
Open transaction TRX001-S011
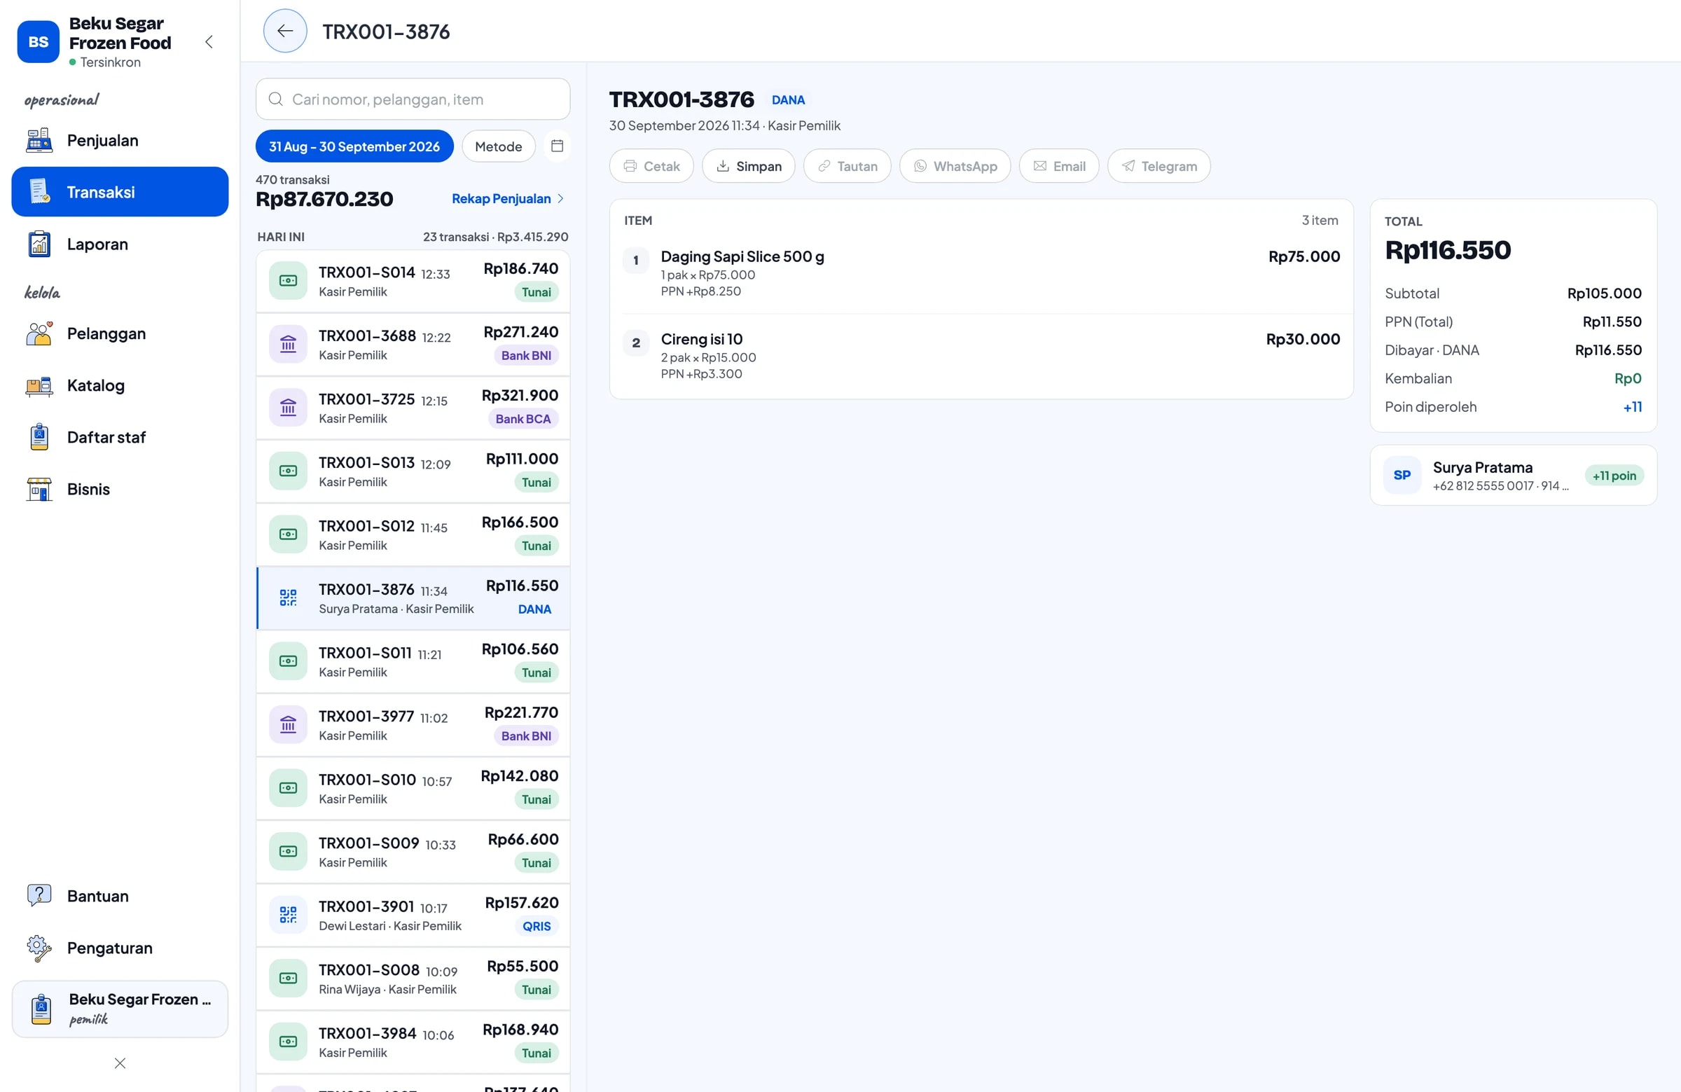[x=413, y=662]
